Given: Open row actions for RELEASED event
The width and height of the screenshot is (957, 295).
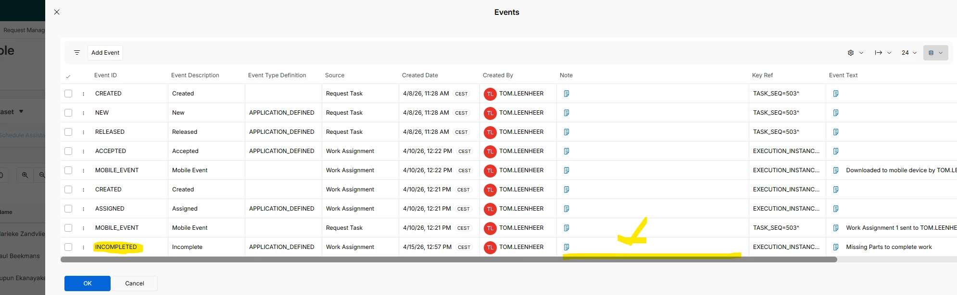Looking at the screenshot, I should 83,132.
